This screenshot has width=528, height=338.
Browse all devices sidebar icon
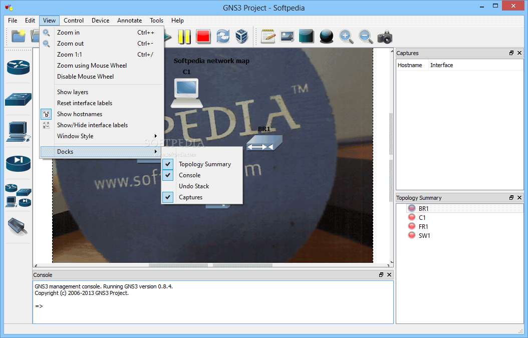18,195
